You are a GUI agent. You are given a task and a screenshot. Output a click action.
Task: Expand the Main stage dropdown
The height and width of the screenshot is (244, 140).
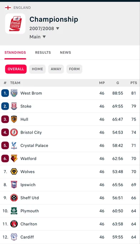tap(38, 37)
